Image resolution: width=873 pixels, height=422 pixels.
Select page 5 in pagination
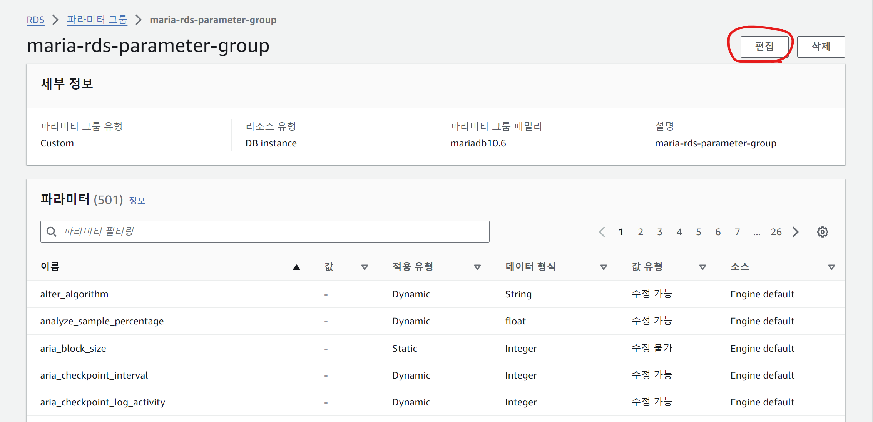(x=698, y=232)
